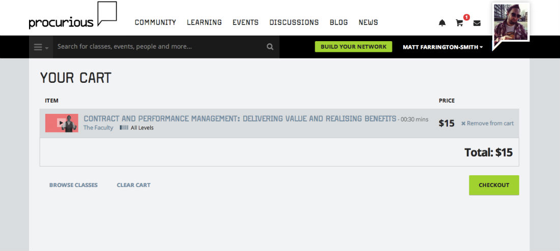Open the Discussions page
Screen dimensions: 560x251
point(294,22)
